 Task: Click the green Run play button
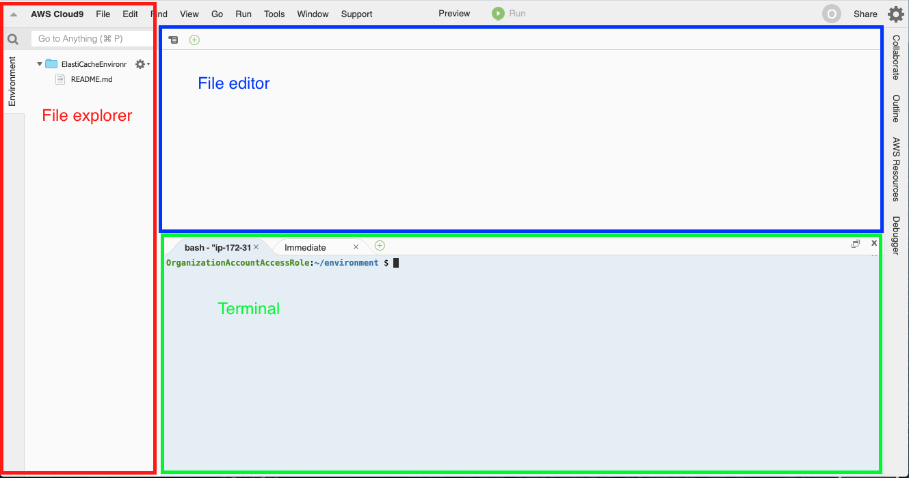coord(499,14)
